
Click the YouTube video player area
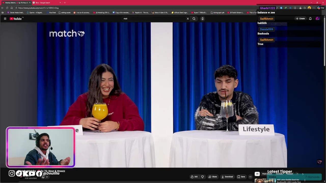coord(162,95)
